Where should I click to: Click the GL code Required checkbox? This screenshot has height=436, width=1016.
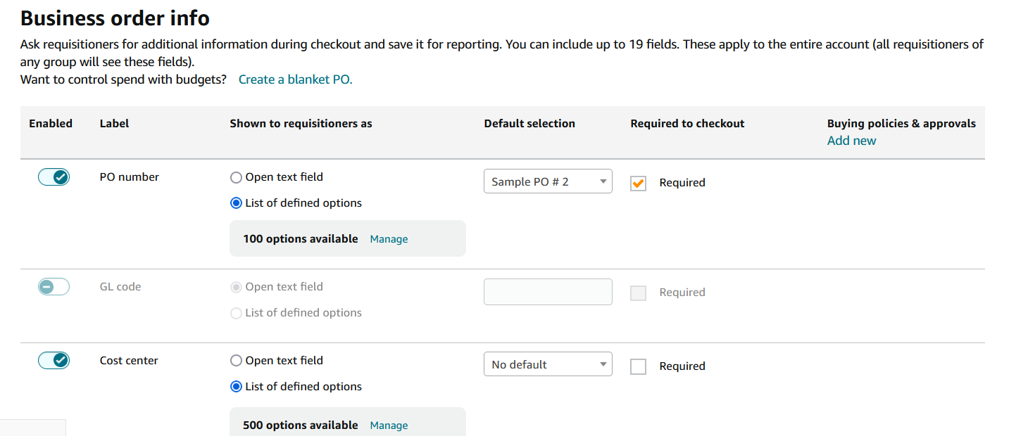(x=638, y=293)
